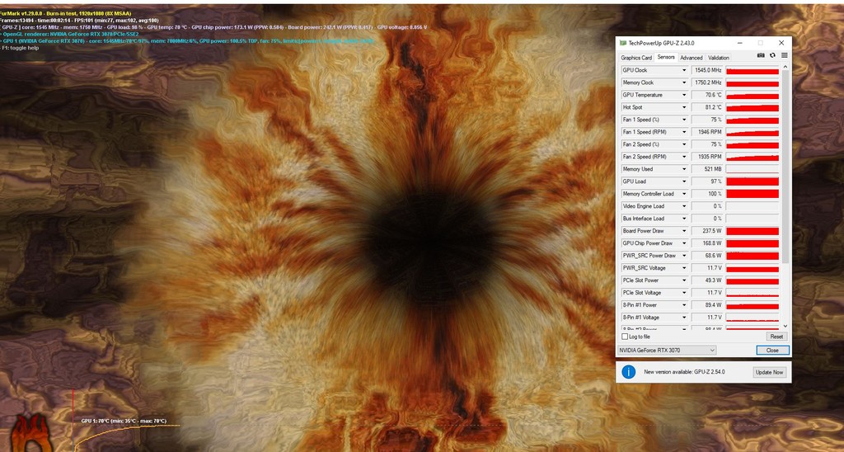Click the GPU-Z refresh icon
This screenshot has height=452, width=844.
[x=772, y=55]
